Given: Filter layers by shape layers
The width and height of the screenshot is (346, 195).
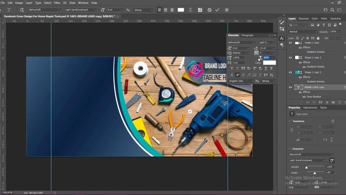Looking at the screenshot, I should point(329,25).
